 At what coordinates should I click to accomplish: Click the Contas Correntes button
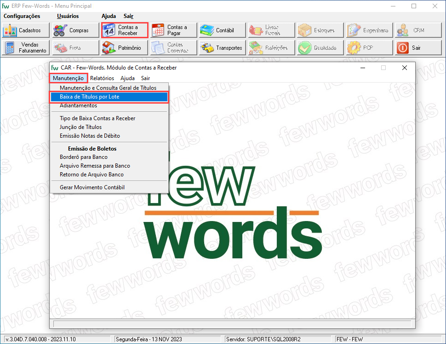point(173,47)
